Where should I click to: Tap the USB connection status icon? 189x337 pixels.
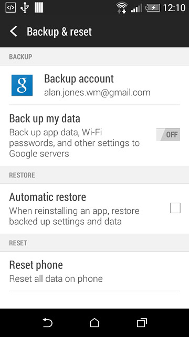click(x=25, y=8)
